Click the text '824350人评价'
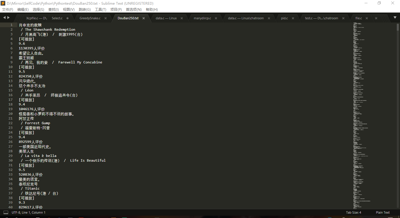This screenshot has width=400, height=218. (x=31, y=76)
